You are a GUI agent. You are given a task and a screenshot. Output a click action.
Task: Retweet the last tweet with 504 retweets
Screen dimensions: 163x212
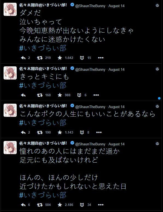(40, 205)
